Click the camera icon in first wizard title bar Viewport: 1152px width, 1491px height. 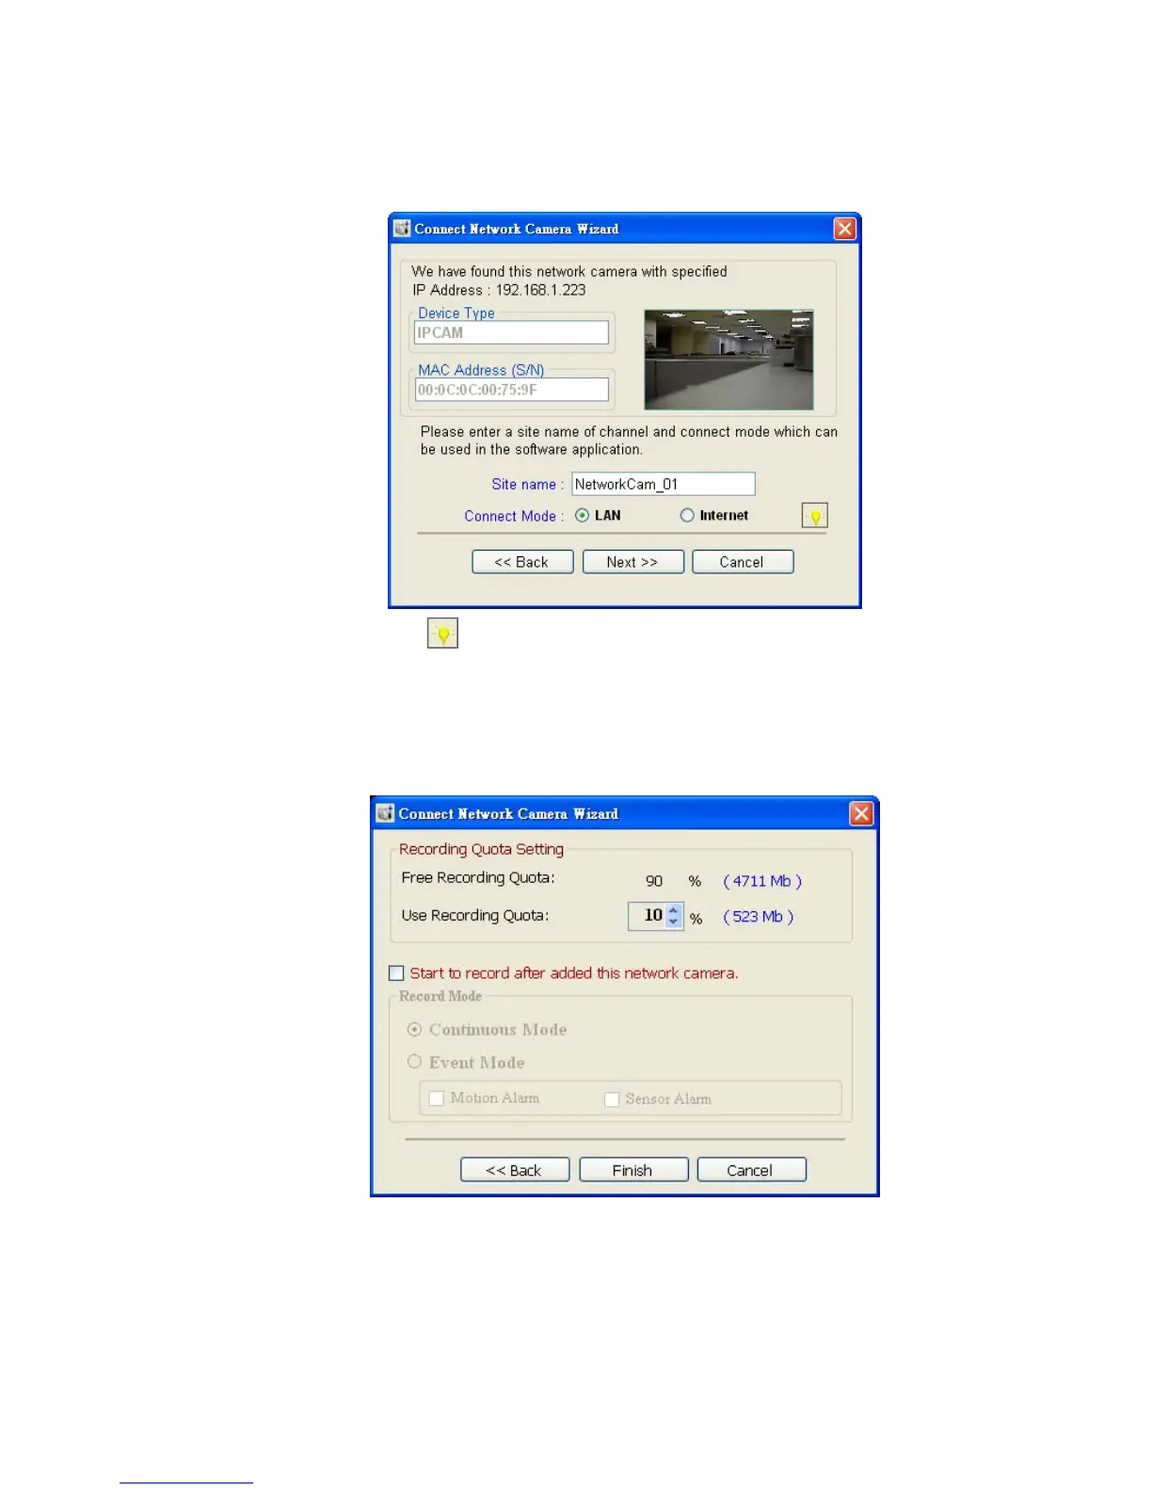tap(402, 229)
